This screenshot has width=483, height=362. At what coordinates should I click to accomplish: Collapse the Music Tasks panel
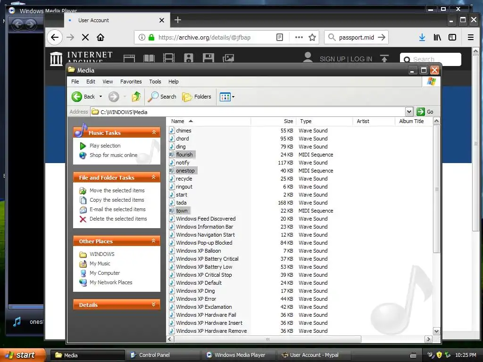(154, 132)
